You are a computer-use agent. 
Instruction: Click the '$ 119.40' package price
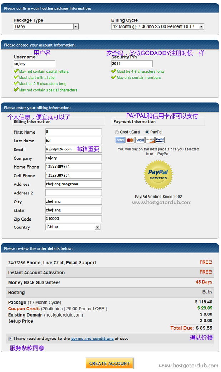204,302
